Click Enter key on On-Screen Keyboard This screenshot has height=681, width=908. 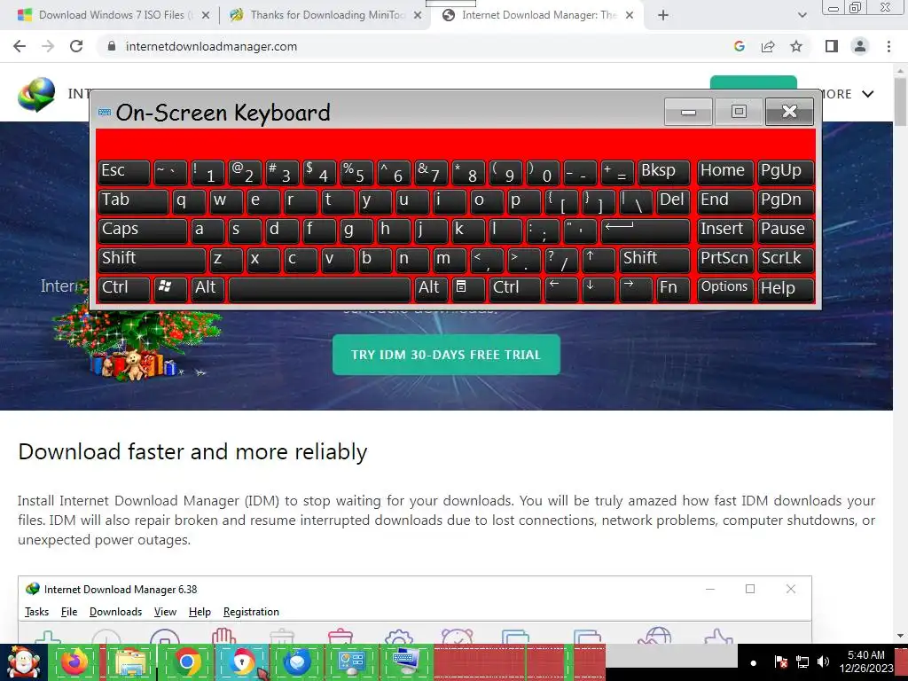click(x=646, y=230)
